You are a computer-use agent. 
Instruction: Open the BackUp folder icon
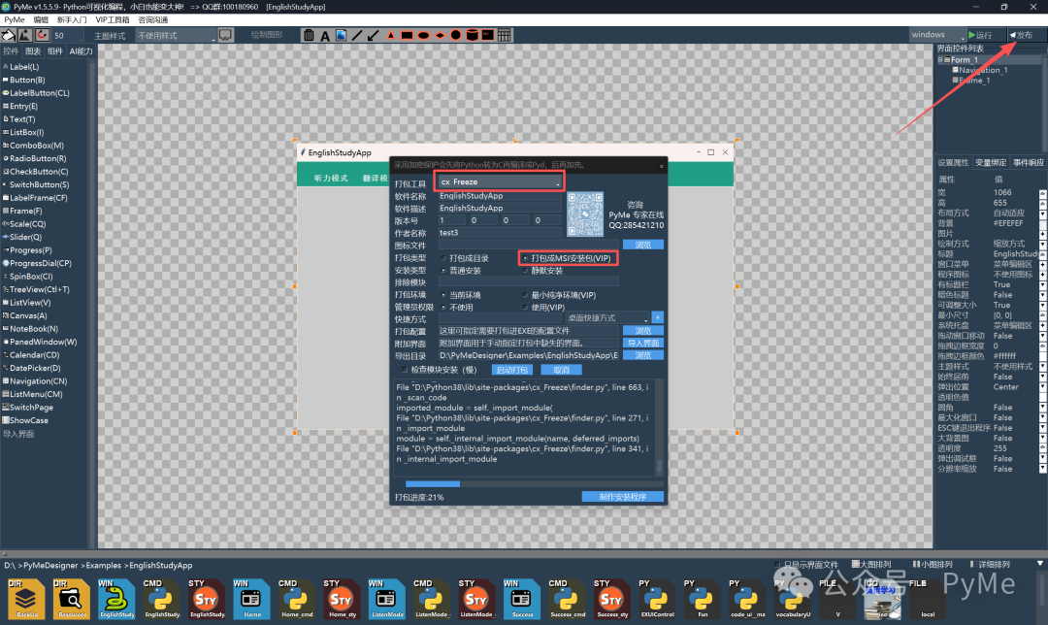coord(27,599)
